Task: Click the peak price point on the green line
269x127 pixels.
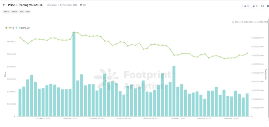Action: [74, 32]
